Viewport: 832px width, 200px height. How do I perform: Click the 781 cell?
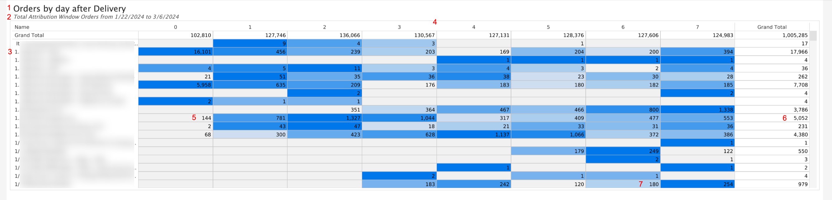(250, 118)
